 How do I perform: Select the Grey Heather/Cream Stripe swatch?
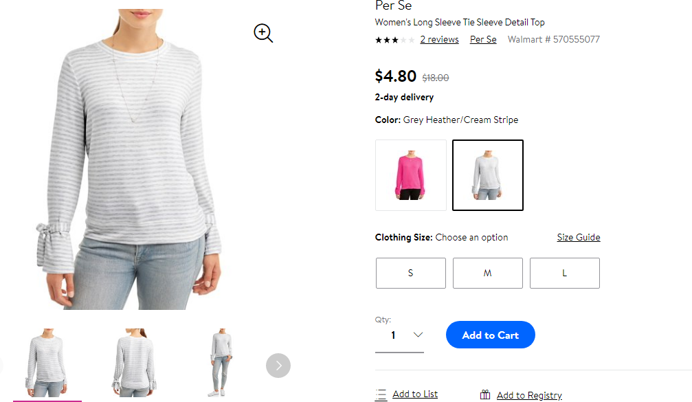pos(488,175)
